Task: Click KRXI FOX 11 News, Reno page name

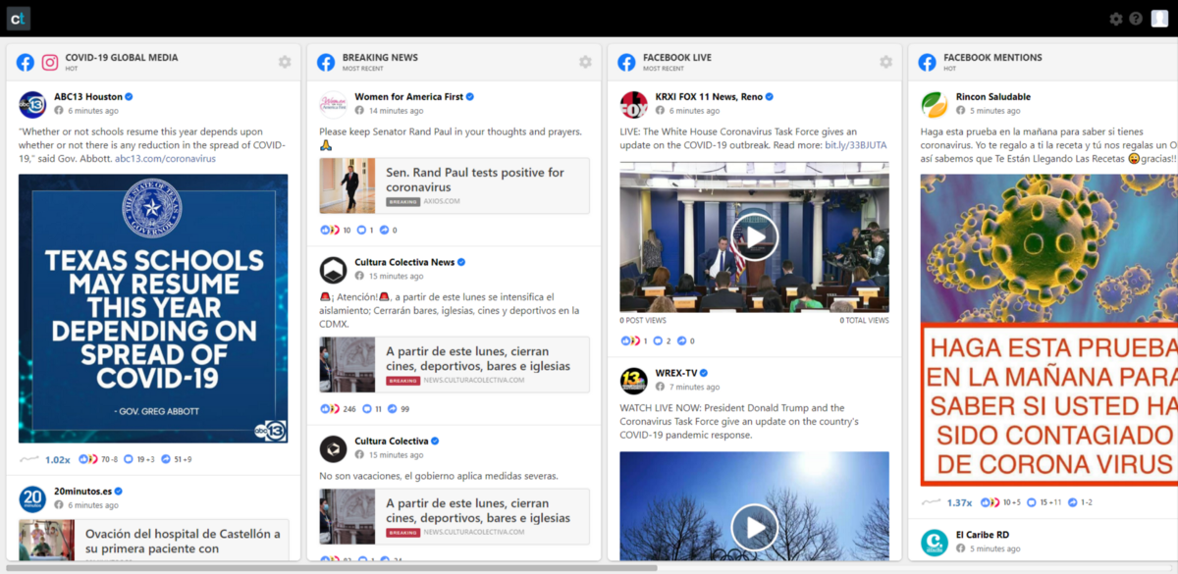Action: pyautogui.click(x=709, y=97)
